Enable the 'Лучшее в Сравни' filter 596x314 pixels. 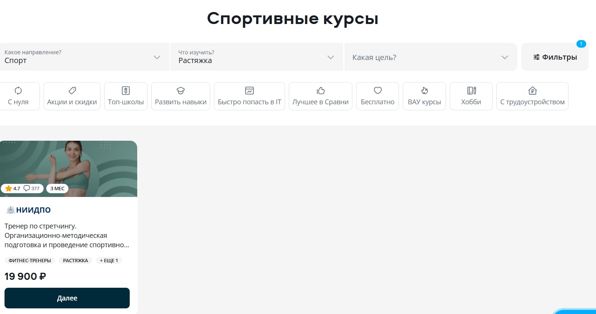click(320, 96)
